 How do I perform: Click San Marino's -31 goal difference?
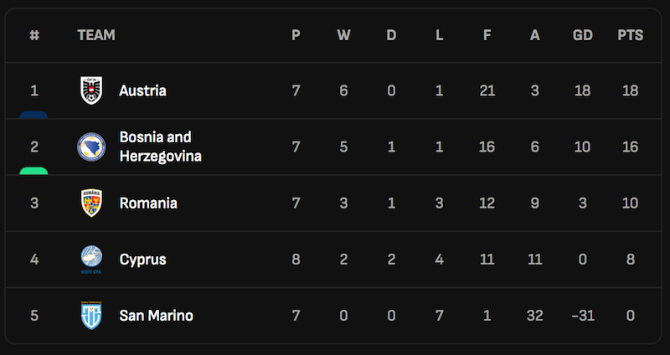coord(582,316)
